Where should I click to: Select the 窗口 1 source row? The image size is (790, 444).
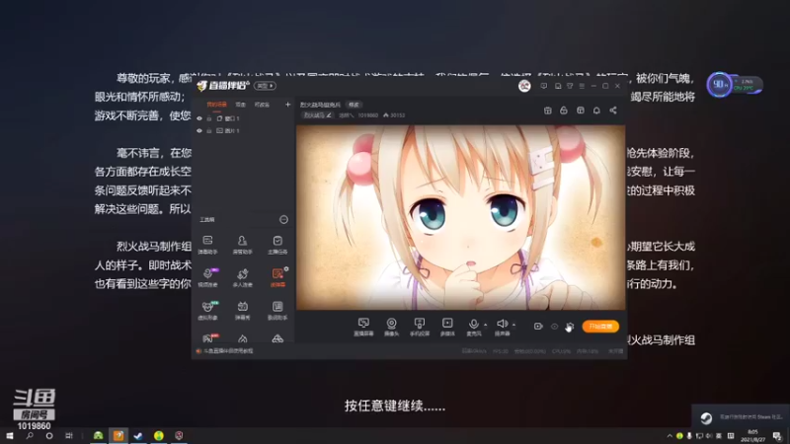(243, 118)
